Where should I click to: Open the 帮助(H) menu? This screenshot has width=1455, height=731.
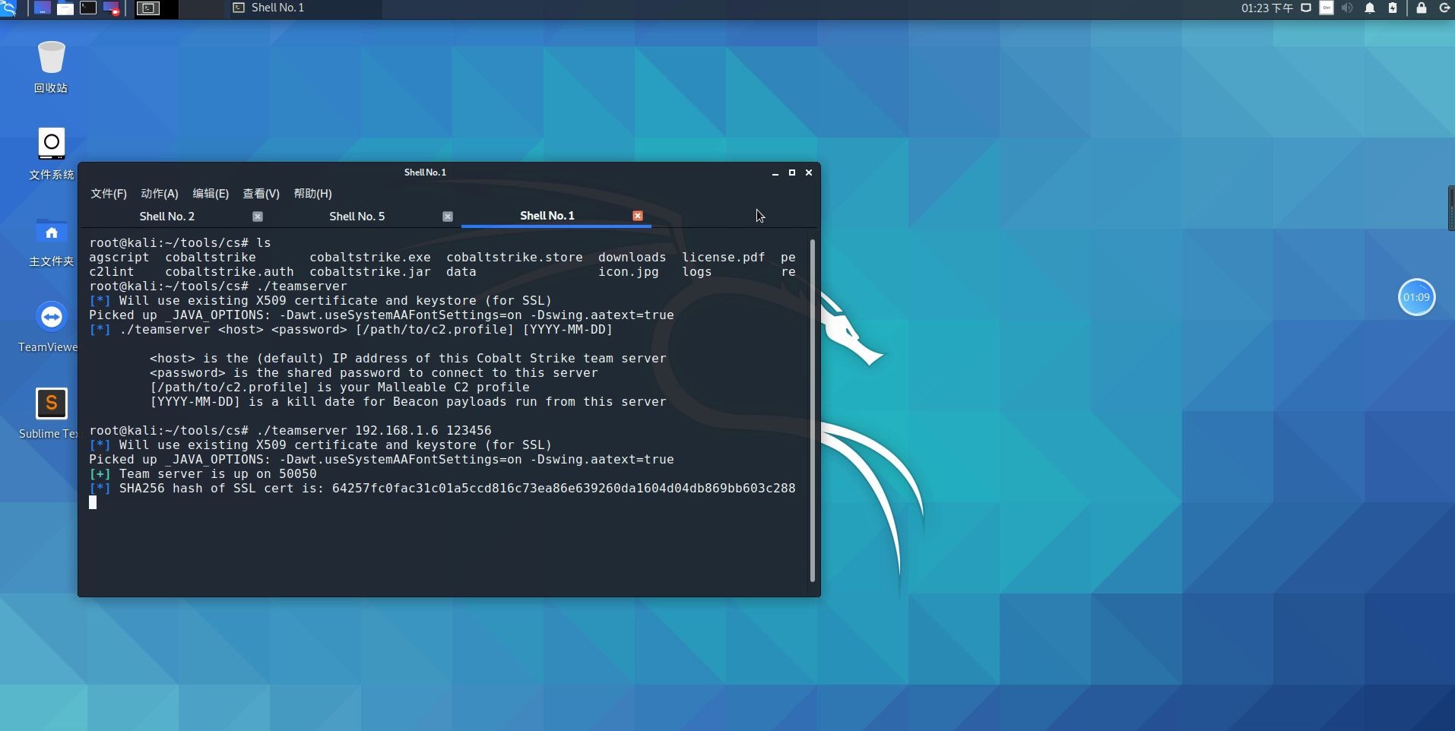point(312,194)
